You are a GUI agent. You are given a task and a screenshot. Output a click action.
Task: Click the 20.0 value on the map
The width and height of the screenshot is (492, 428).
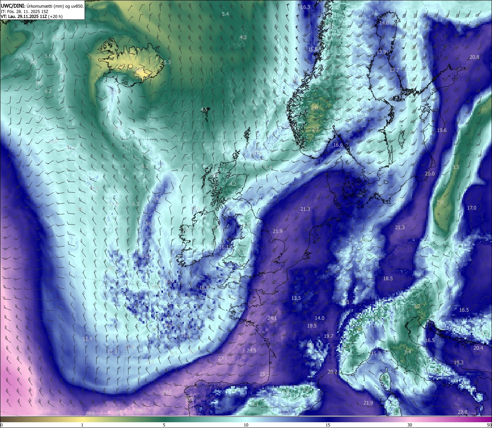pos(430,174)
